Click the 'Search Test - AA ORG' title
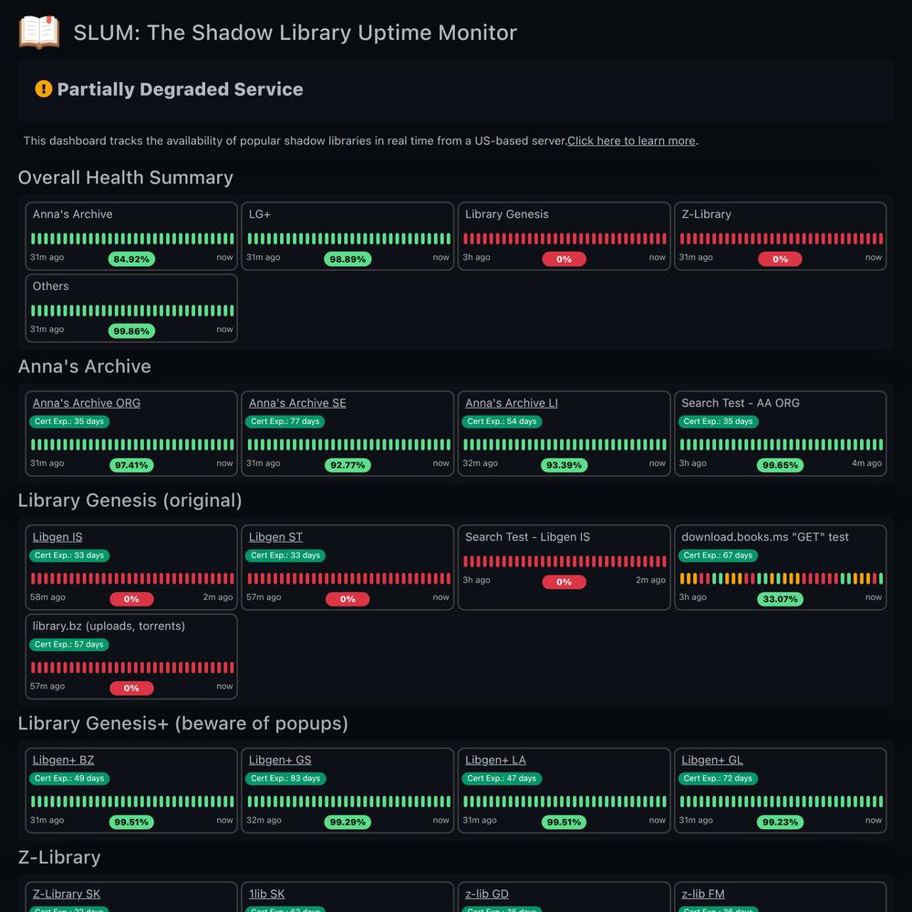 741,403
